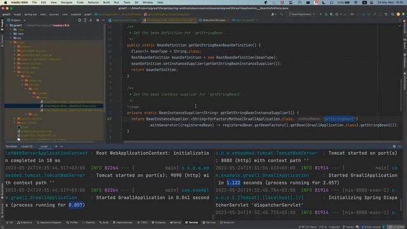Select the 'Local' terminal tab

[44, 146]
